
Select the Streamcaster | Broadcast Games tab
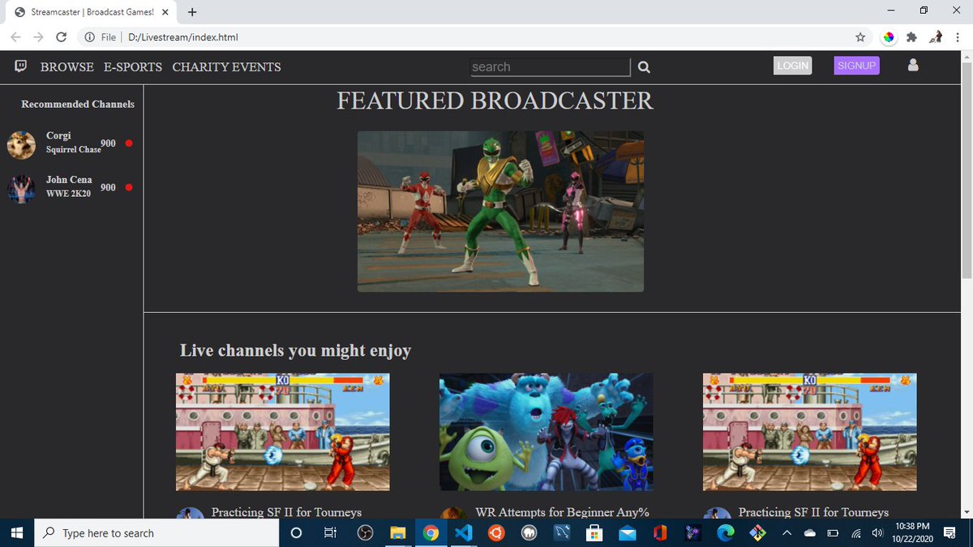(x=91, y=12)
